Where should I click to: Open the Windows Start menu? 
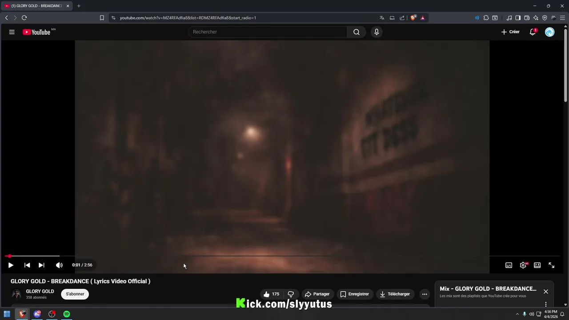(7, 314)
